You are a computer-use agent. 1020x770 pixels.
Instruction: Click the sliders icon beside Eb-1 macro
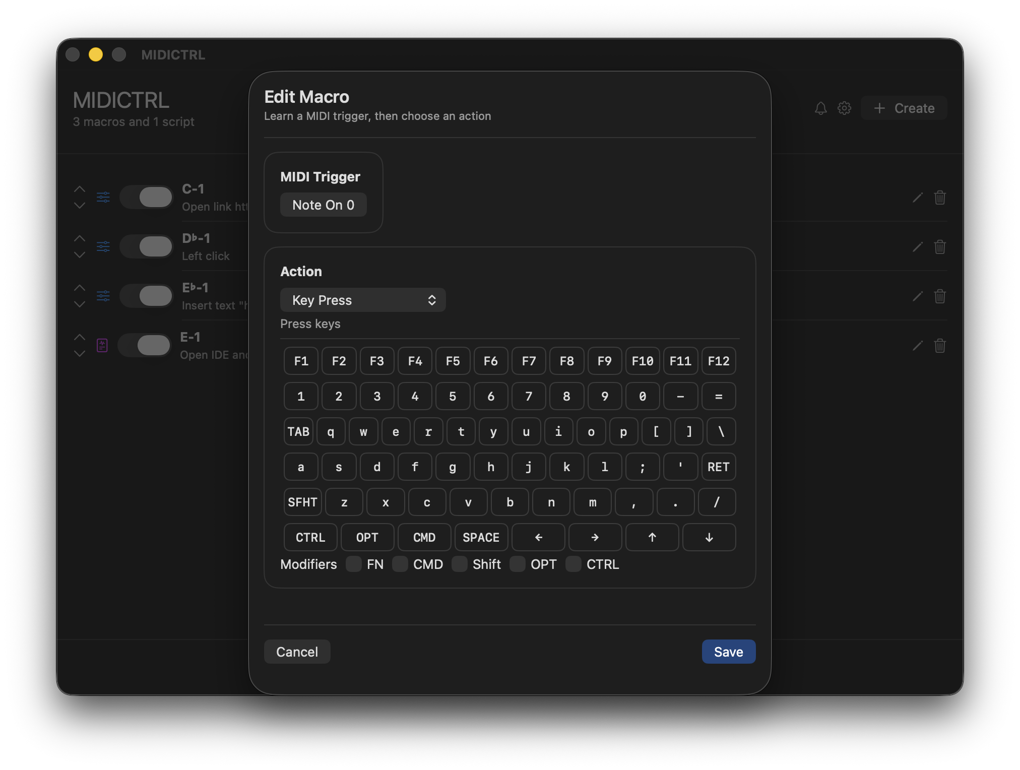click(103, 296)
